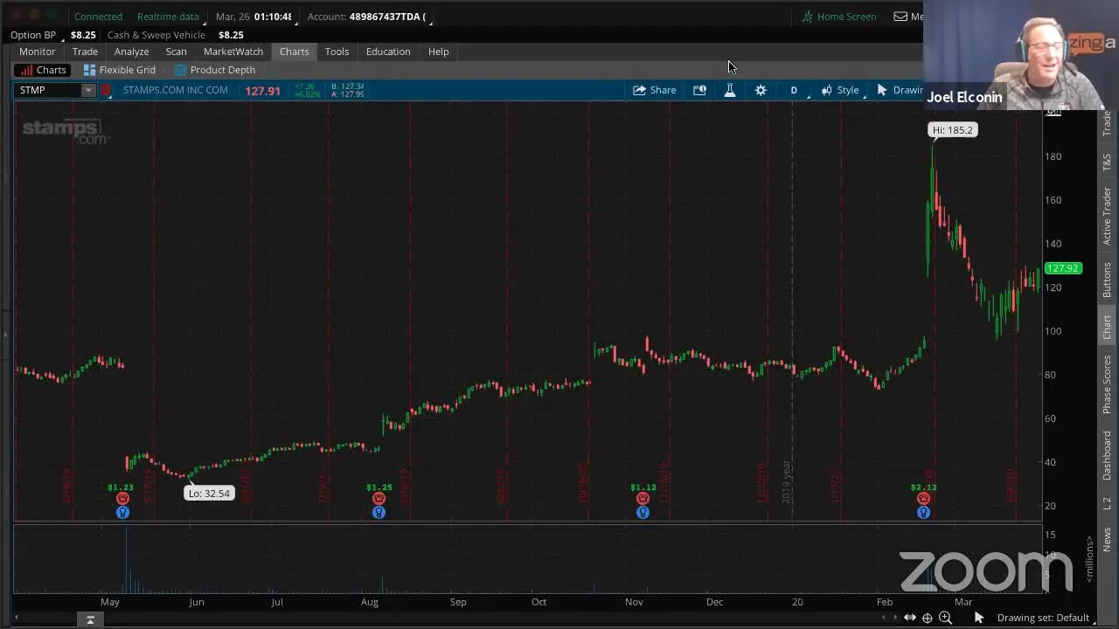The width and height of the screenshot is (1119, 629).
Task: Open chart settings gear icon
Action: (761, 90)
